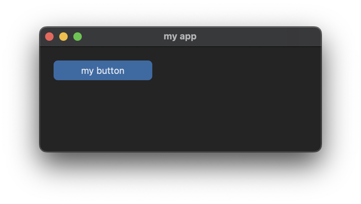This screenshot has height=204, width=361.
Task: Click the red close circle
Action: [49, 36]
